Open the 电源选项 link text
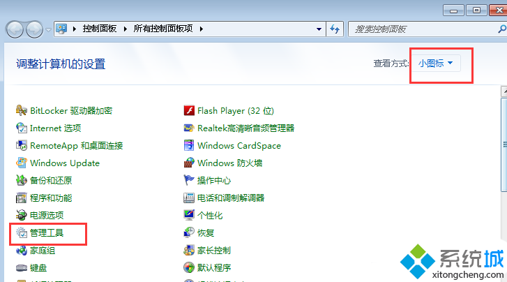 pyautogui.click(x=47, y=215)
